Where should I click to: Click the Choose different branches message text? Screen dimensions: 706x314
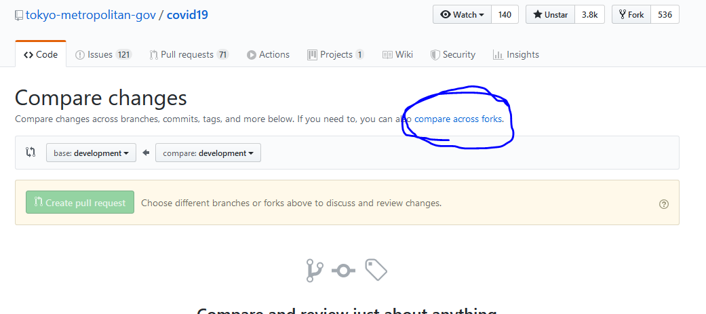coord(292,203)
